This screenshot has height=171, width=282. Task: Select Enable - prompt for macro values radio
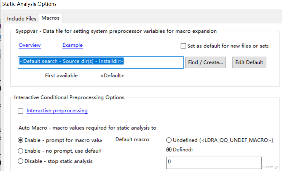coord(20,140)
